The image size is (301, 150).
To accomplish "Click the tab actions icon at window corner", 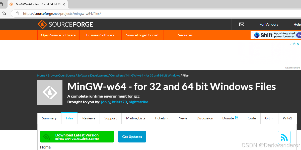I will 1,4.
